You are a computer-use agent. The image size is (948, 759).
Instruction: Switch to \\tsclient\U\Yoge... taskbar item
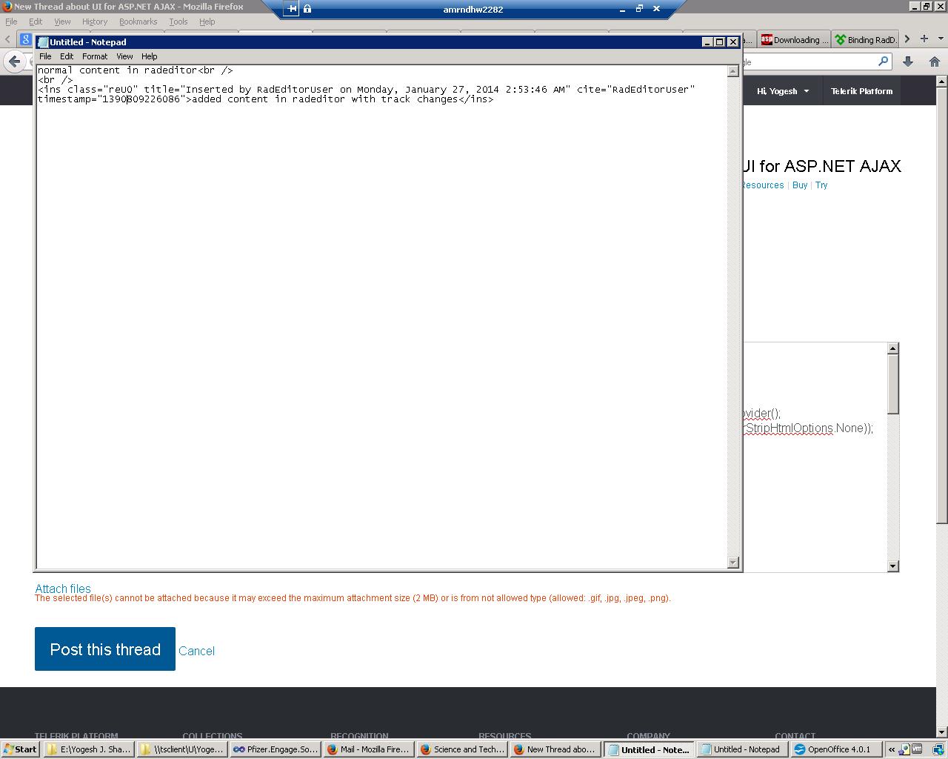[x=182, y=749]
